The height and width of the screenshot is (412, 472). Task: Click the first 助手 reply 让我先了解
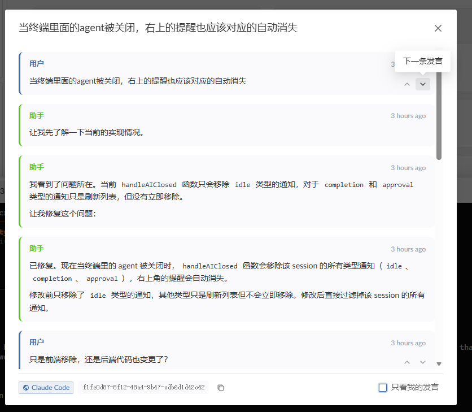[x=88, y=133]
